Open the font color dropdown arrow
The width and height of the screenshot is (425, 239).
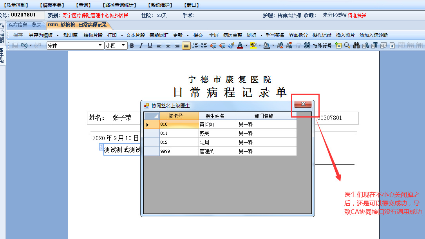tap(246, 45)
